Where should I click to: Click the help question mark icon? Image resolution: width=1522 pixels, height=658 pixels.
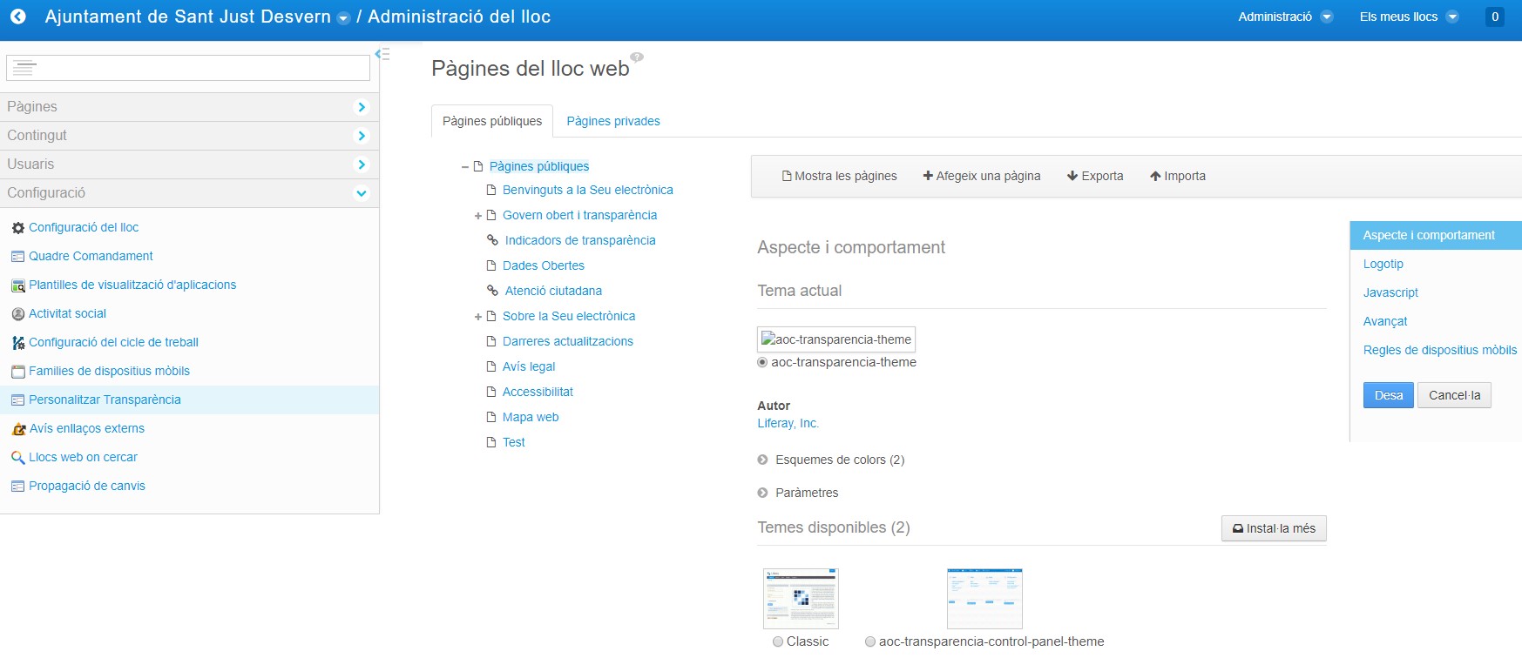pyautogui.click(x=637, y=57)
